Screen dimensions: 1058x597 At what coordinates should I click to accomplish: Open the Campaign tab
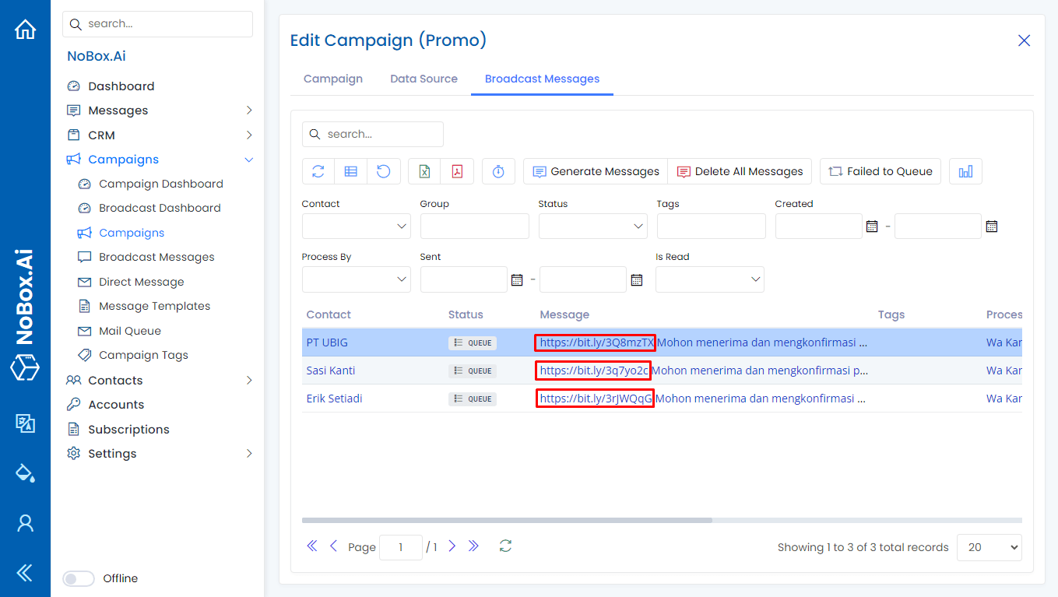333,79
